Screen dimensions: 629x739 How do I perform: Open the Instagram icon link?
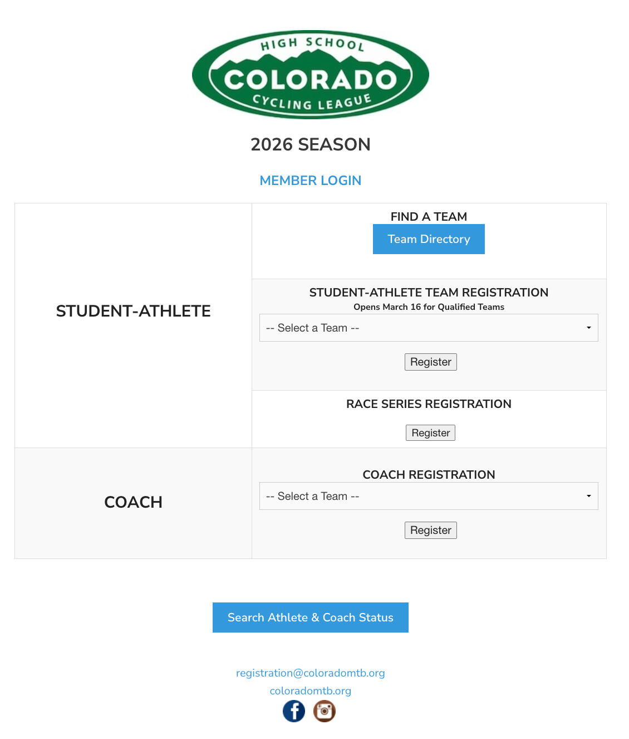(325, 711)
